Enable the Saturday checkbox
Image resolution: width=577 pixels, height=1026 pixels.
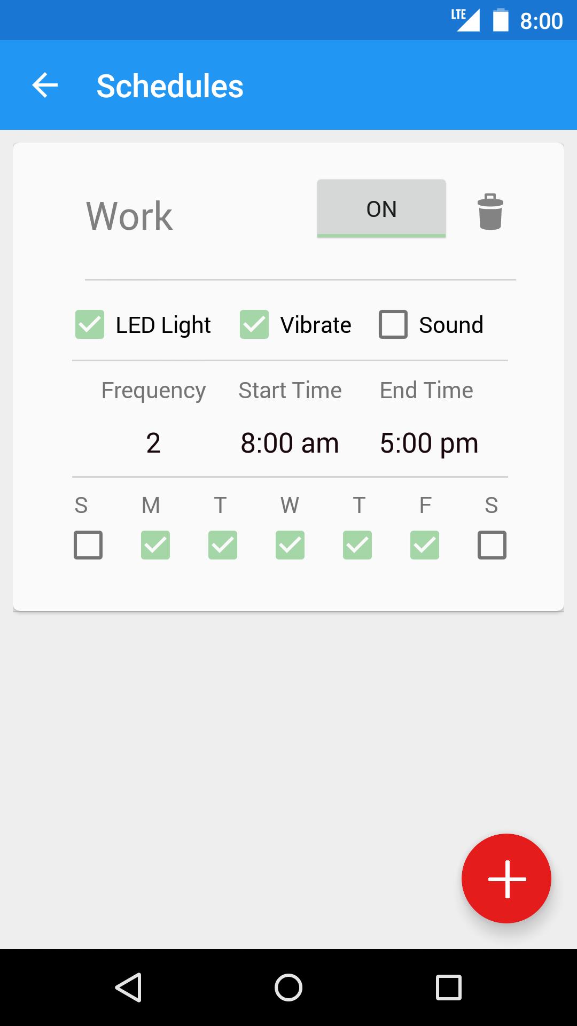pyautogui.click(x=492, y=545)
